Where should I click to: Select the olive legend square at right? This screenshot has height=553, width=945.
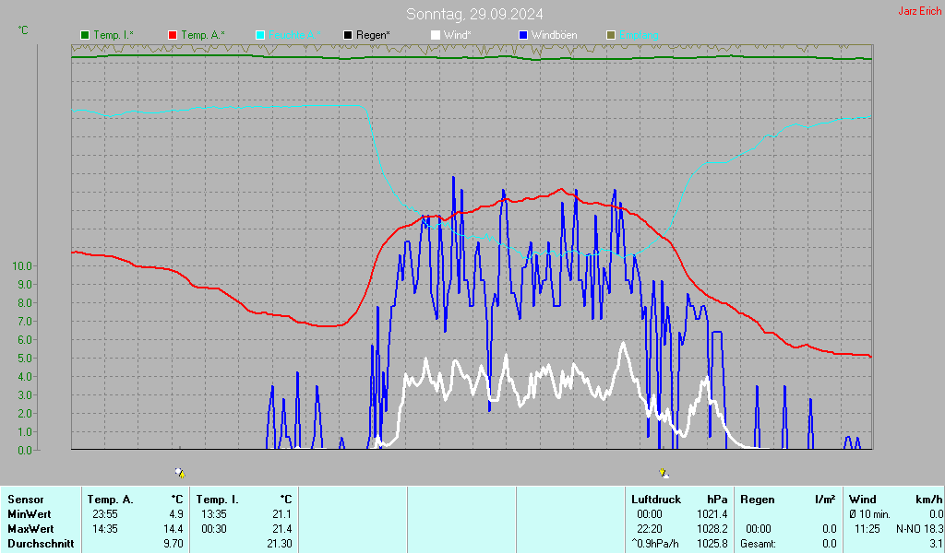[611, 35]
